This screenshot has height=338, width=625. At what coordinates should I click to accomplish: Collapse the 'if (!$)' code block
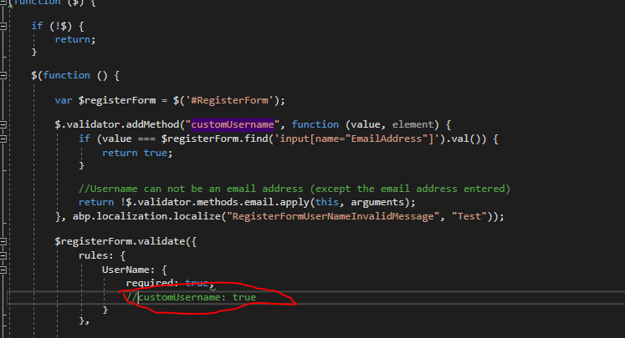(3, 26)
